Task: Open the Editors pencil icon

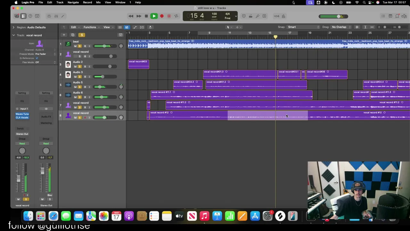Action: click(x=63, y=16)
